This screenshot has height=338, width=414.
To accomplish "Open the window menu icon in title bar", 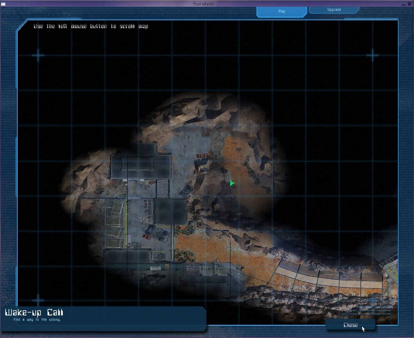I will pyautogui.click(x=3, y=4).
